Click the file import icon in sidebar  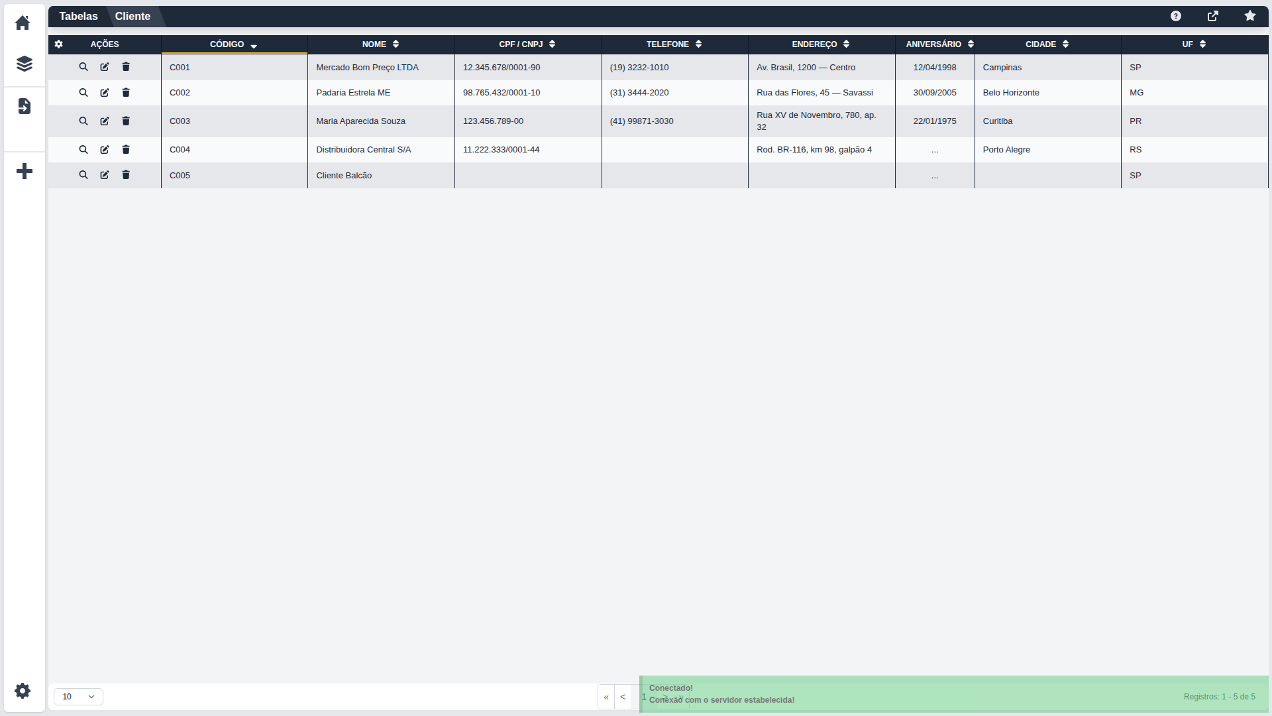(x=24, y=106)
